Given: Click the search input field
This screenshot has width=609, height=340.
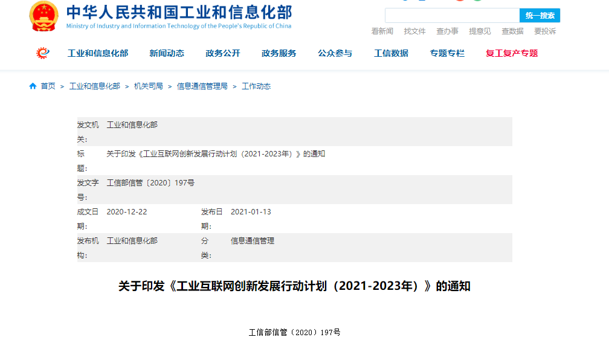Looking at the screenshot, I should (452, 16).
